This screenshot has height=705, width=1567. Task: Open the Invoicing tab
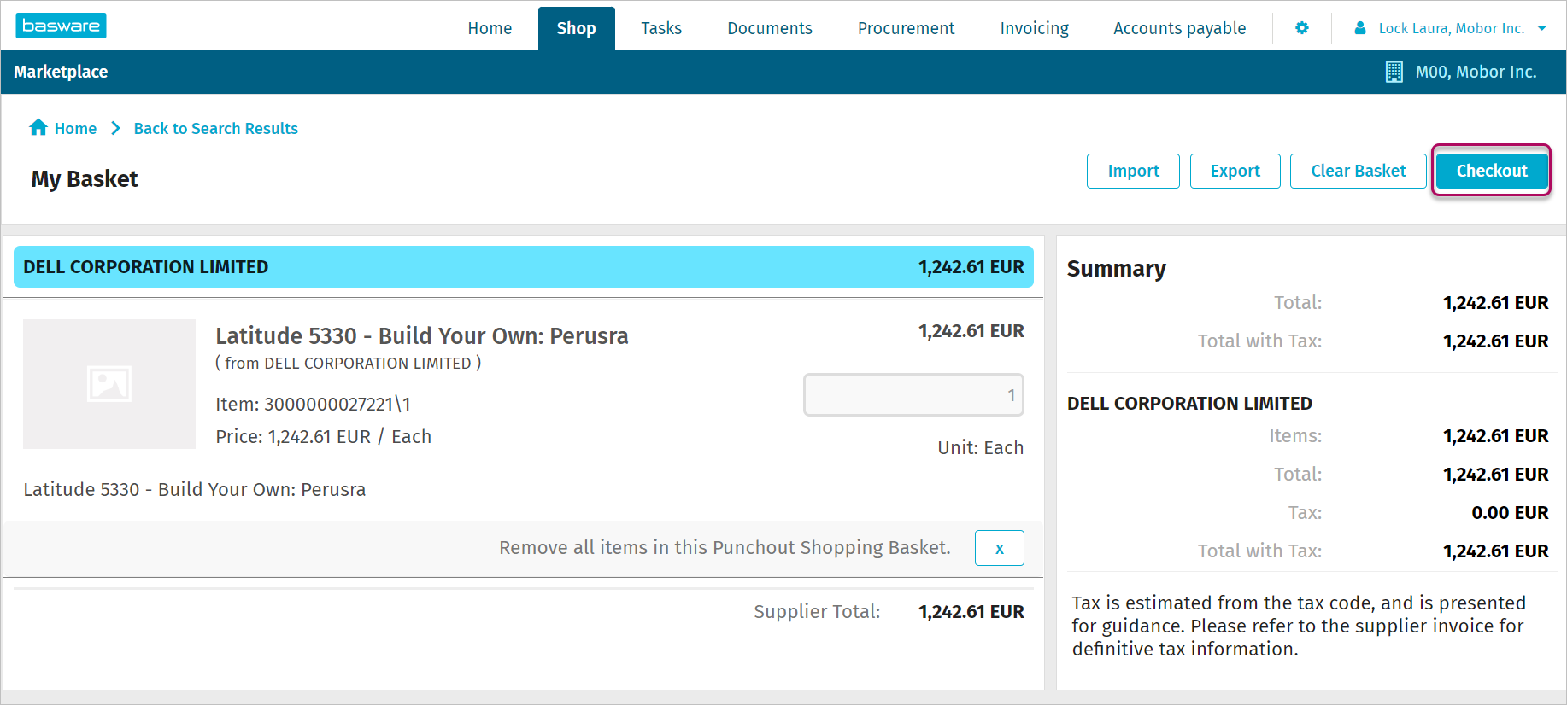[x=1035, y=28]
